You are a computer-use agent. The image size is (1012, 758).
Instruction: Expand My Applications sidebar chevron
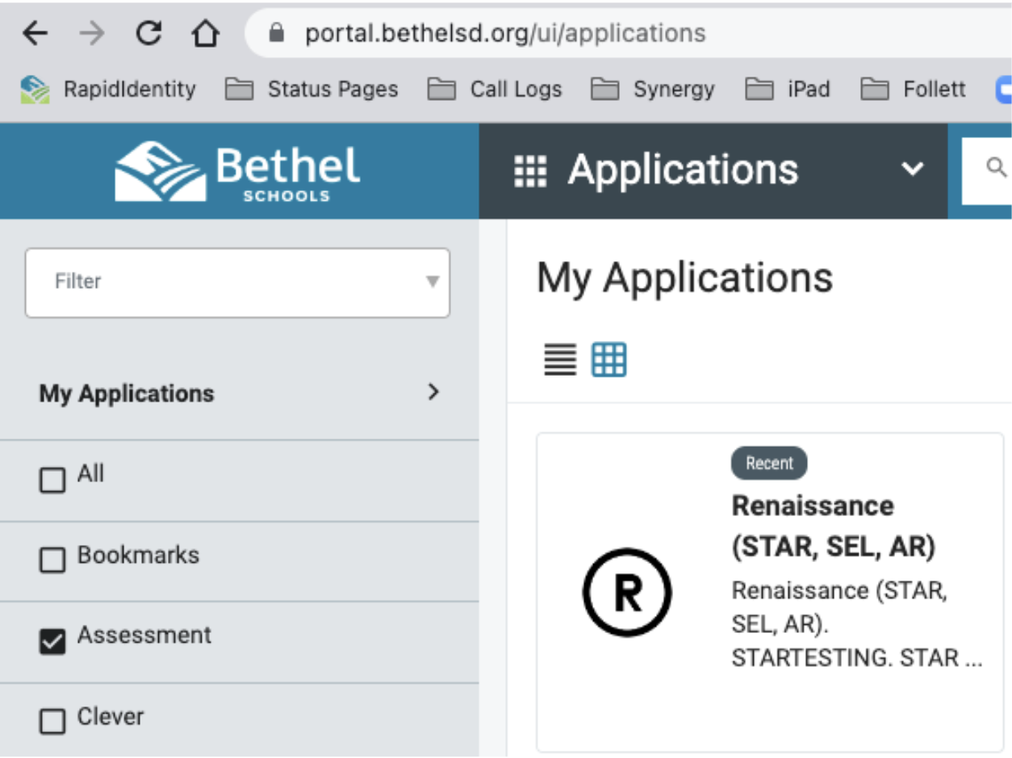pyautogui.click(x=433, y=393)
